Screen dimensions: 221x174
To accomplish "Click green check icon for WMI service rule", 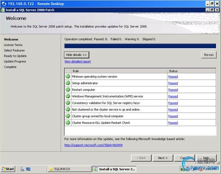I will coord(68,96).
